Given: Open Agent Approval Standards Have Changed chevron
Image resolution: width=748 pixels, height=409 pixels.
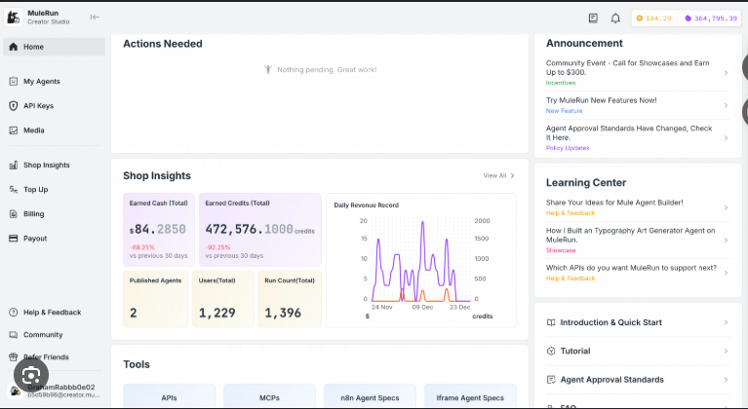Looking at the screenshot, I should 726,138.
